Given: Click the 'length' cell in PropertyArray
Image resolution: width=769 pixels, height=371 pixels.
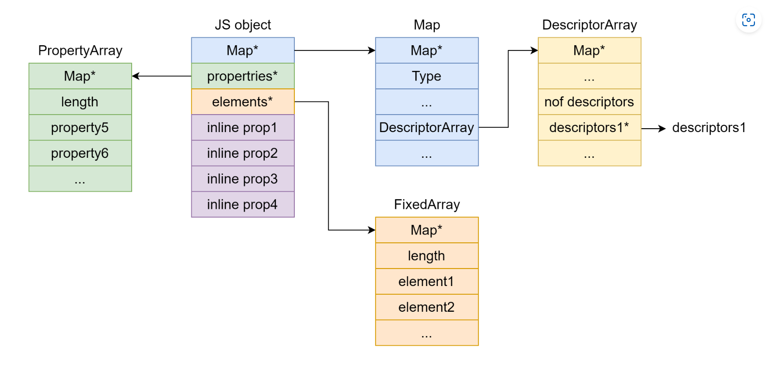Looking at the screenshot, I should (x=80, y=102).
